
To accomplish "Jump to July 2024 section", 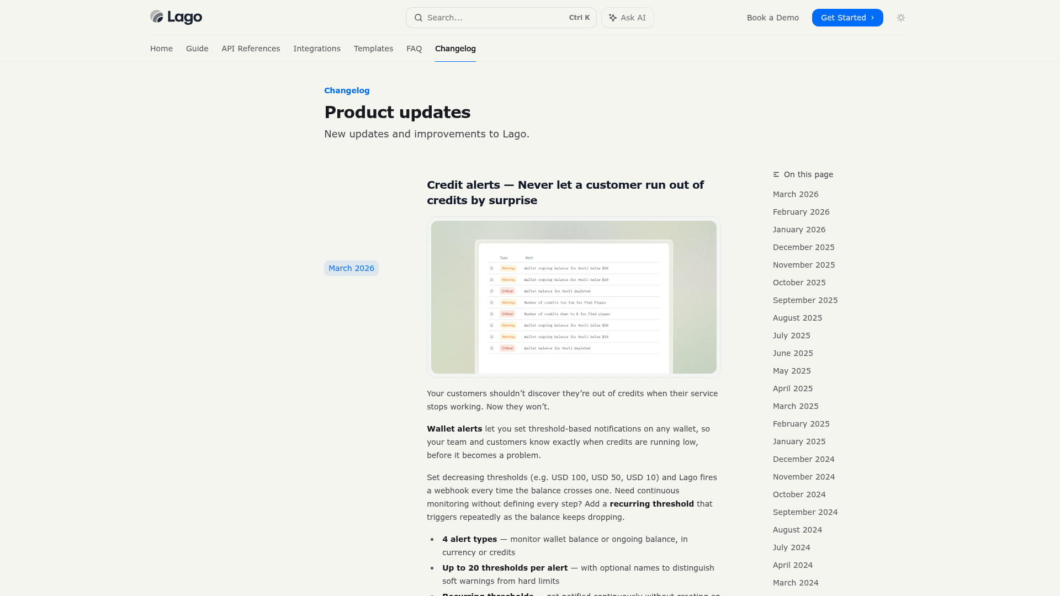I will click(x=792, y=547).
